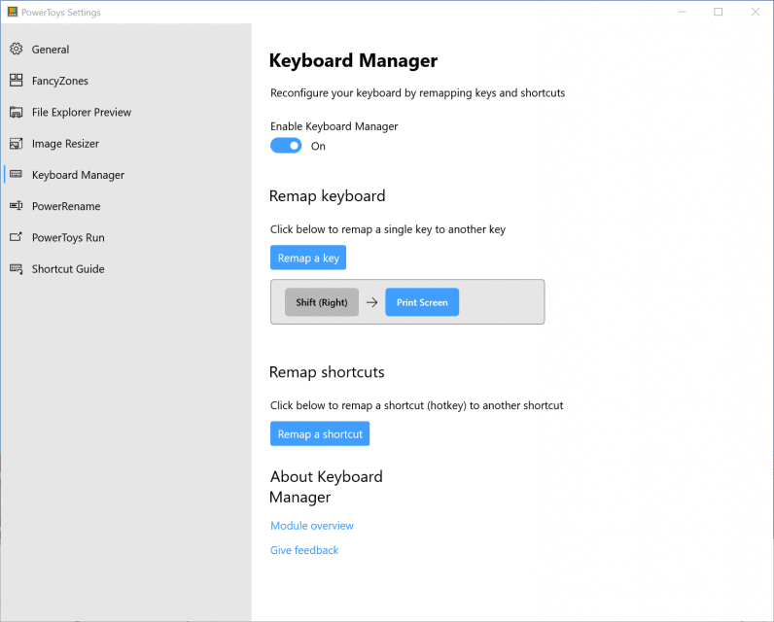The image size is (774, 622).
Task: Click the PowerRename icon
Action: click(17, 206)
